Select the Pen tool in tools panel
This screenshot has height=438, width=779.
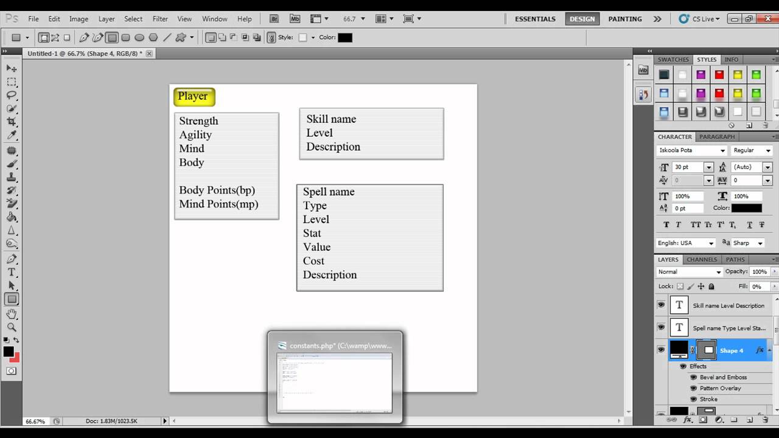[x=12, y=259]
